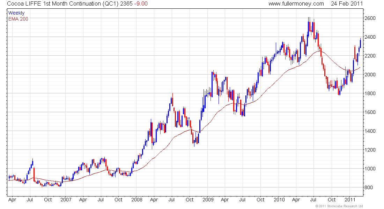Open the www.fullermoney.com link

tap(296, 4)
